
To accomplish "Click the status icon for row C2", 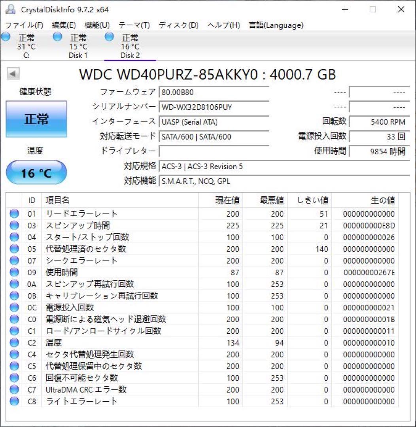I will pyautogui.click(x=14, y=342).
